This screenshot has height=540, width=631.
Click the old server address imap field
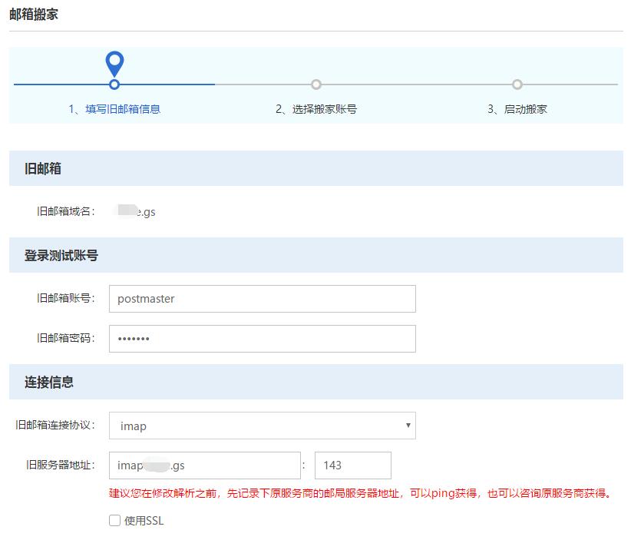(205, 465)
